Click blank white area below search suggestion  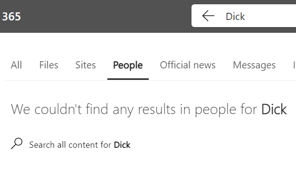point(148,161)
